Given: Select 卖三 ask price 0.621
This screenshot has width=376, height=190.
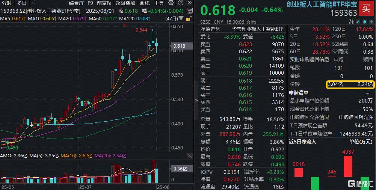Looking at the screenshot, I should coord(245,59).
